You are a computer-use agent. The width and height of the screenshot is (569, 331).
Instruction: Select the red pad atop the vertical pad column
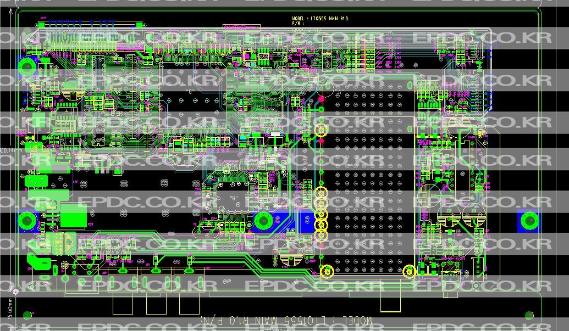pyautogui.click(x=321, y=98)
